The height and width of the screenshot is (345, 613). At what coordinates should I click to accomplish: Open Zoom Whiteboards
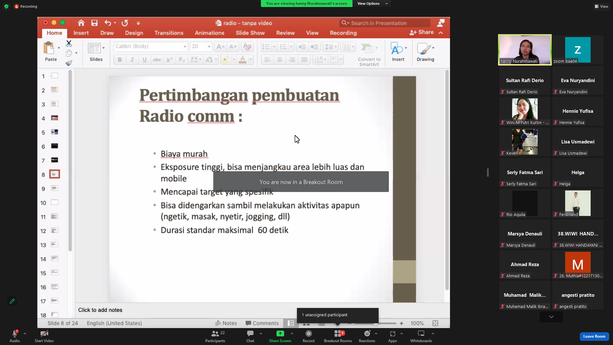421,336
